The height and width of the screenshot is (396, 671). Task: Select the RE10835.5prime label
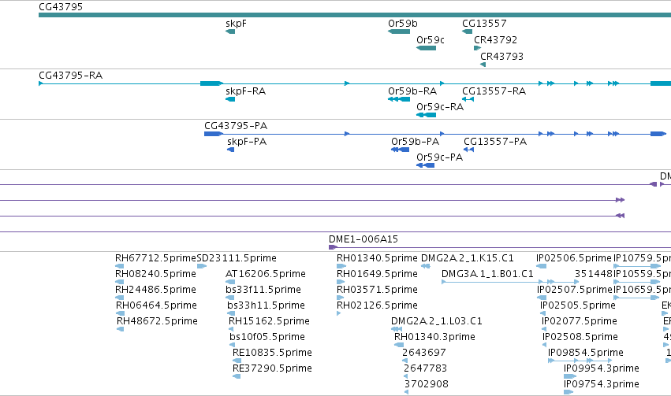coord(272,353)
